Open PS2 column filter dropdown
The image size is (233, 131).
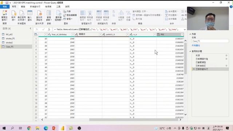(182, 35)
